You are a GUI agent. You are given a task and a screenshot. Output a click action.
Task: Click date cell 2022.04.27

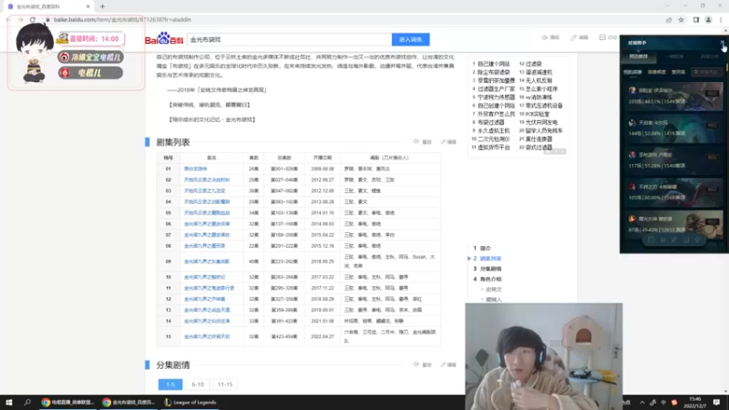pyautogui.click(x=323, y=336)
